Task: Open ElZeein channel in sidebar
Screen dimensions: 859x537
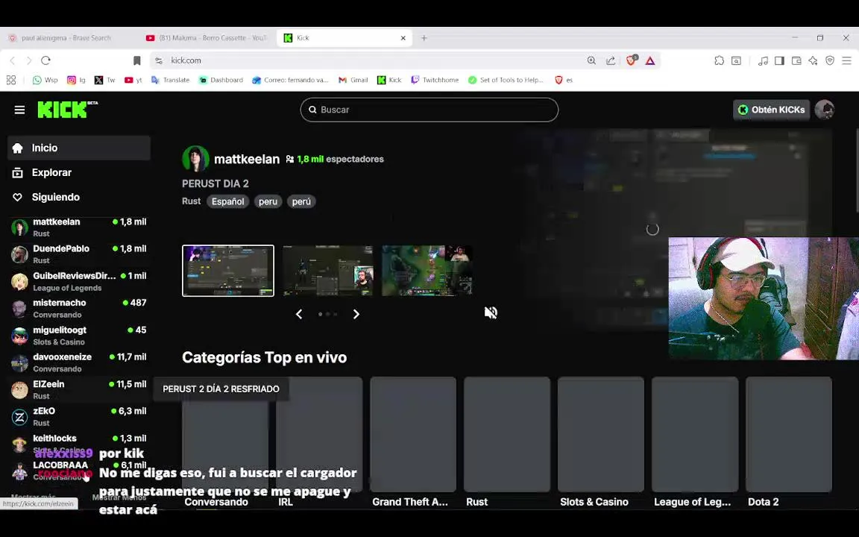Action: point(79,390)
